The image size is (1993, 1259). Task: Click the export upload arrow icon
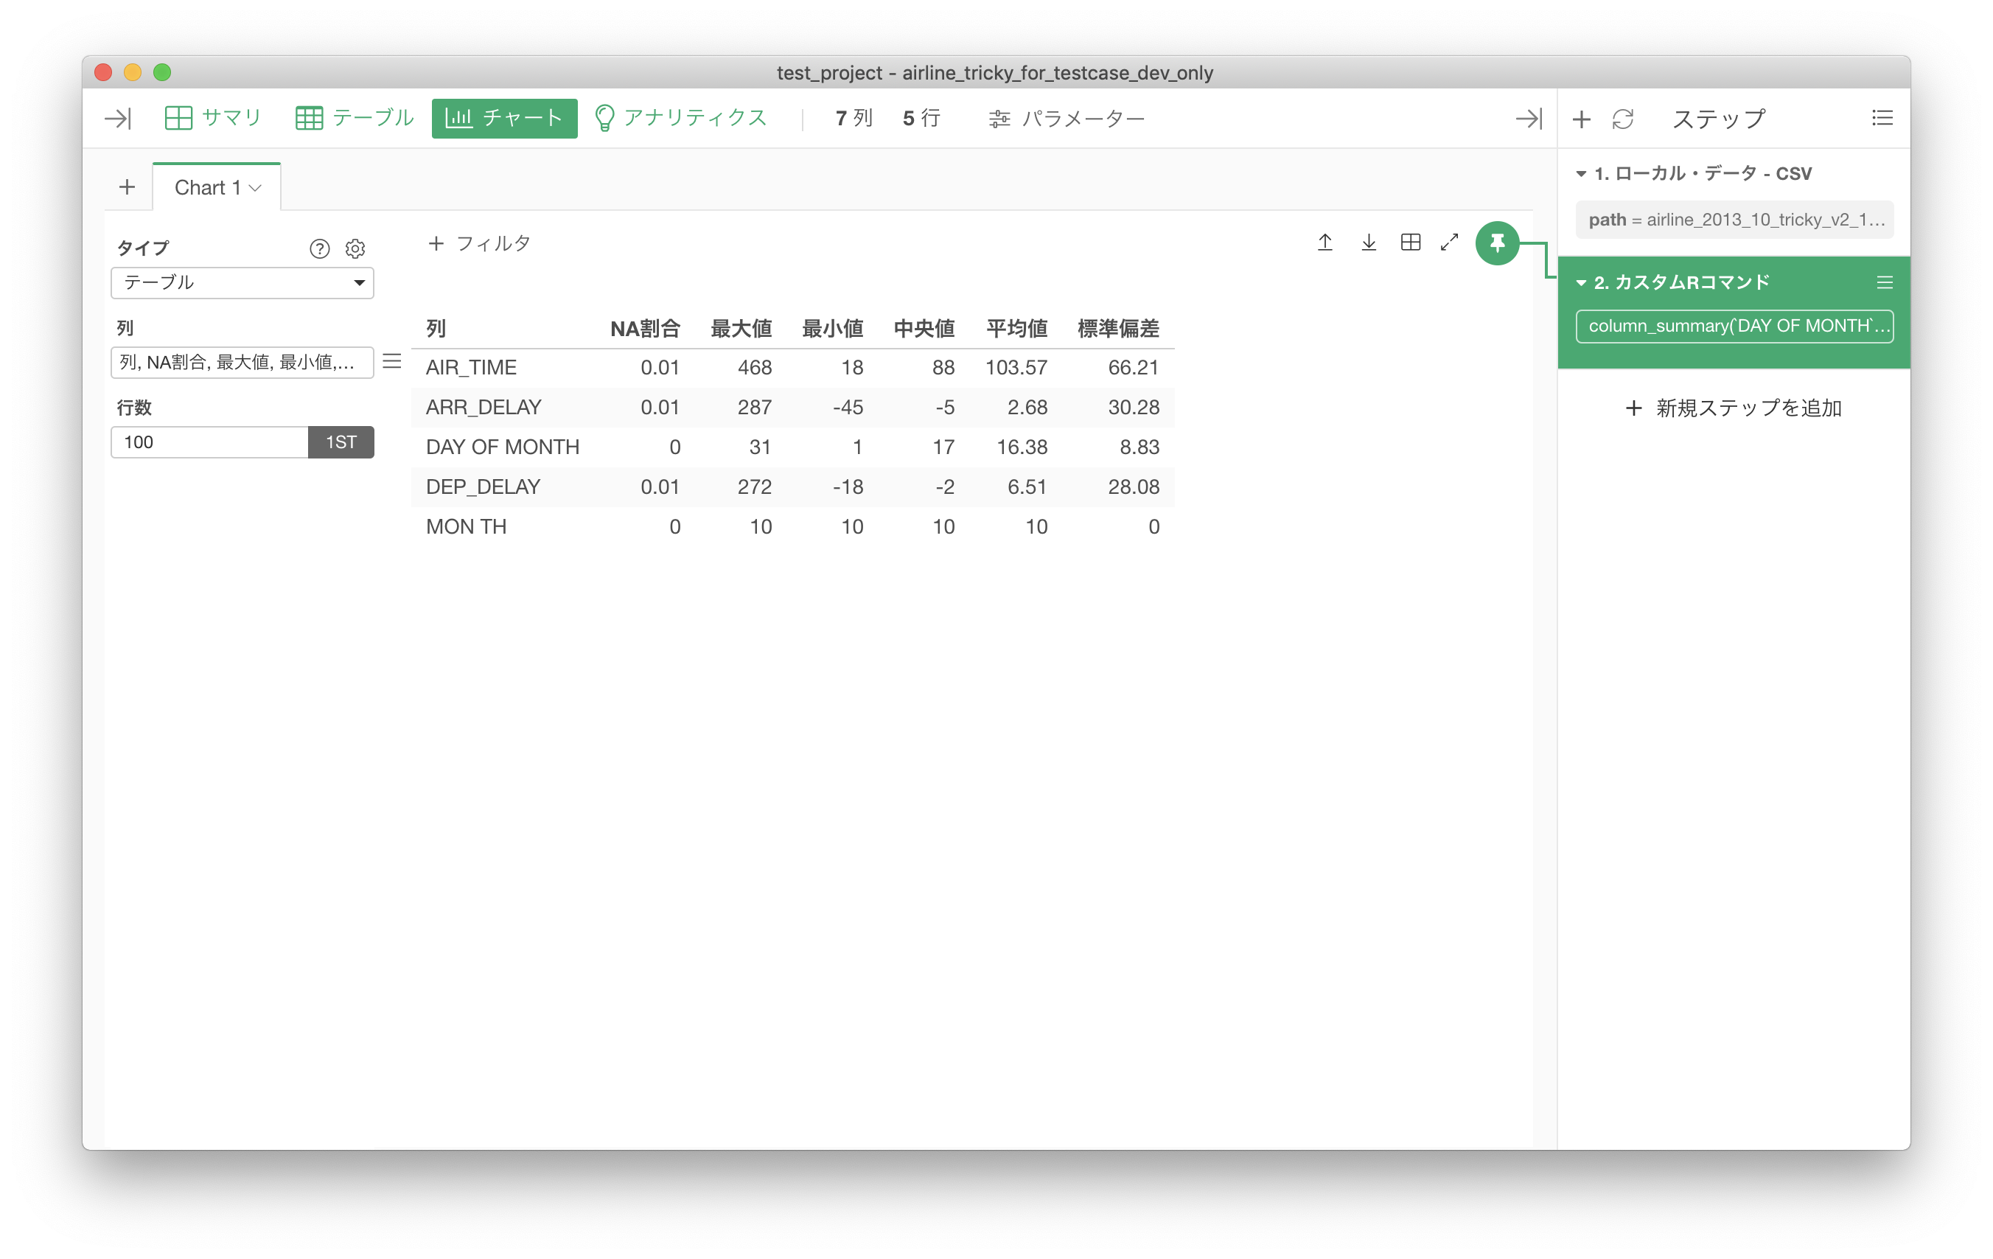(x=1325, y=242)
